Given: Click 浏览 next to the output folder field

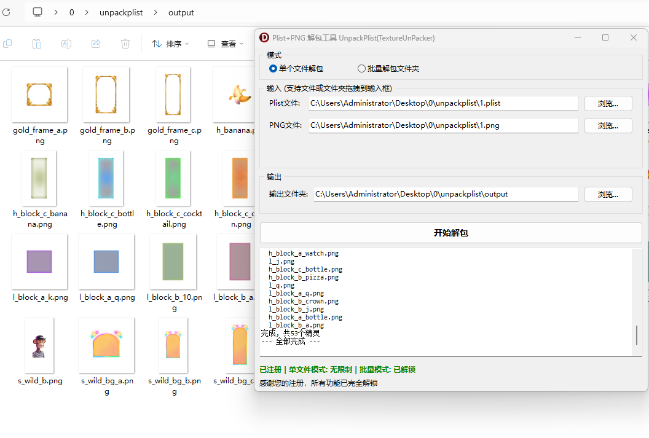Looking at the screenshot, I should (x=608, y=194).
